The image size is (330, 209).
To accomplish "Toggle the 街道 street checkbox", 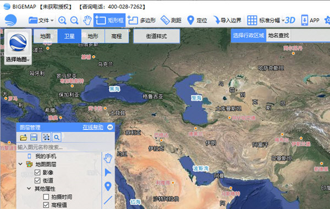I will click(x=37, y=180).
